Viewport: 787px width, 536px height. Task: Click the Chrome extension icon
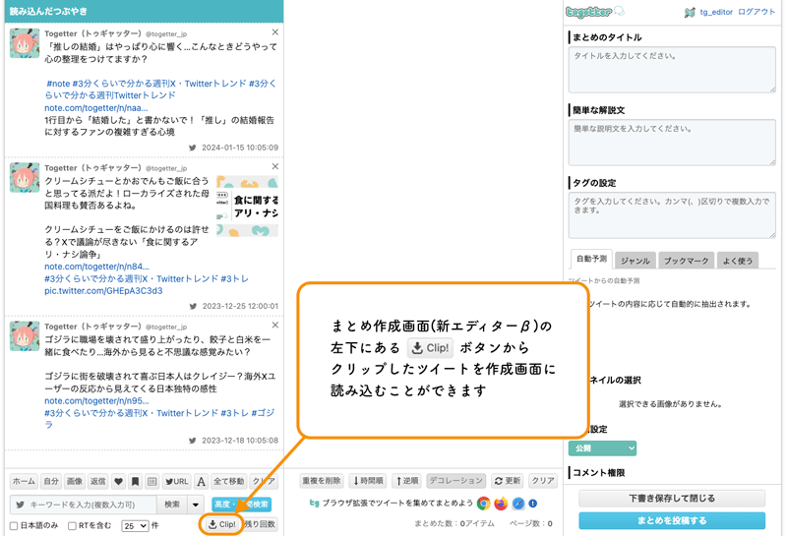tap(484, 504)
